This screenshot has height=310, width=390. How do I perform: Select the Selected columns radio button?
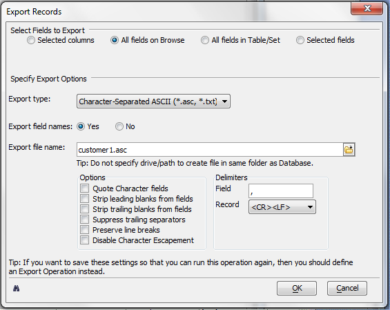pyautogui.click(x=31, y=40)
